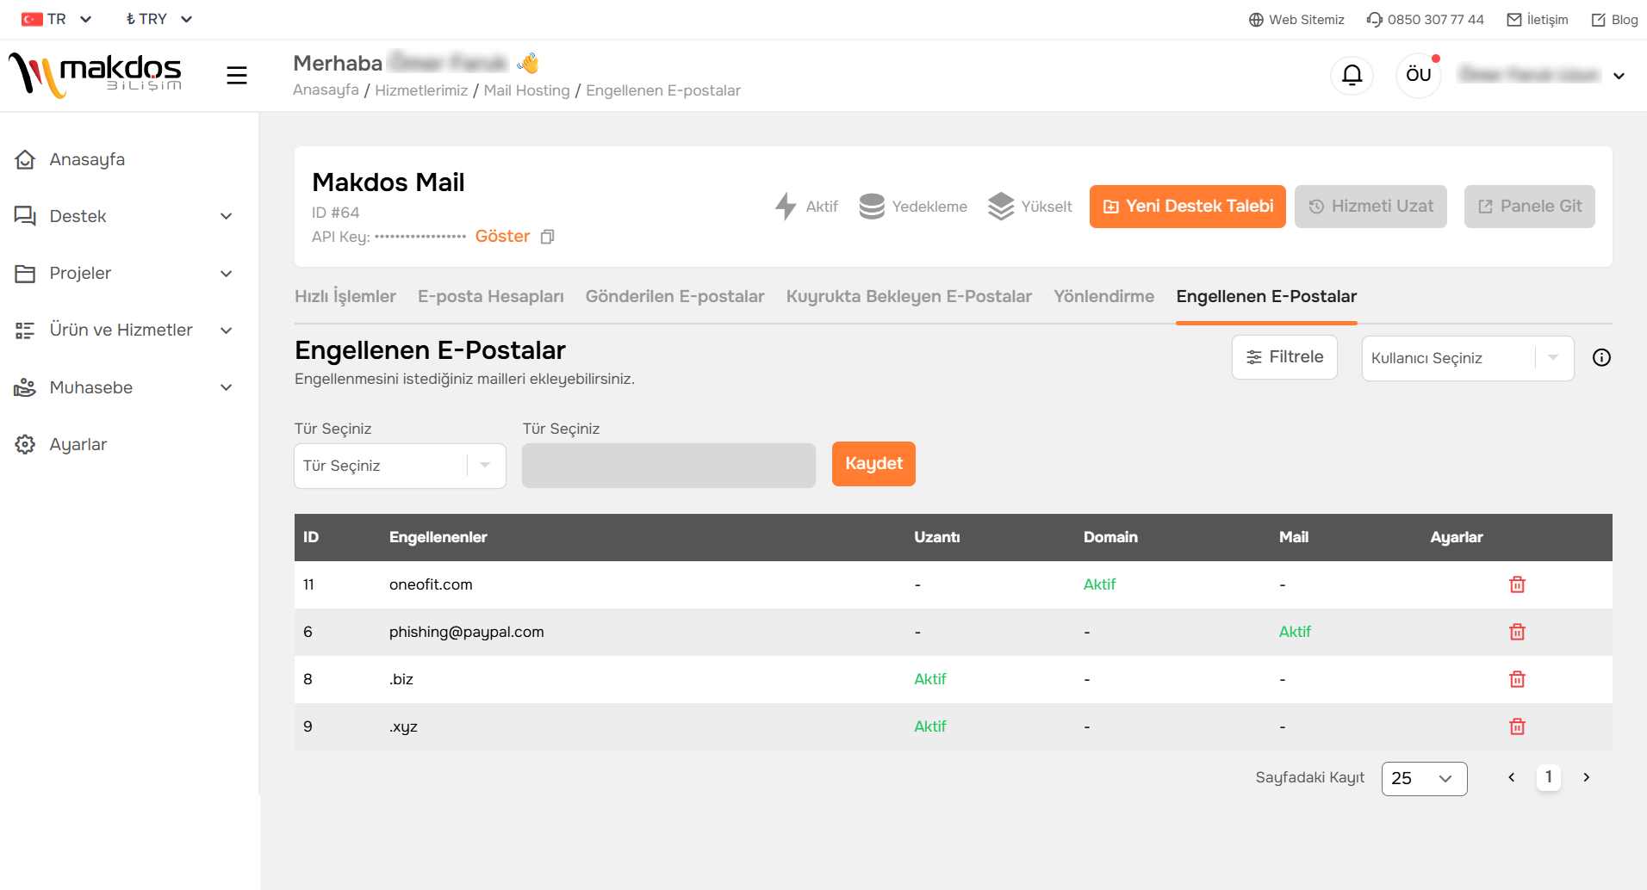Viewport: 1647px width, 890px height.
Task: Click the info icon beside user selector
Action: (x=1601, y=358)
